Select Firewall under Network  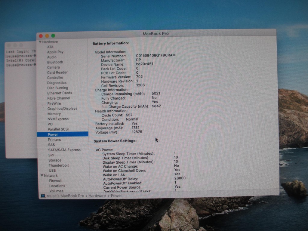[55, 181]
